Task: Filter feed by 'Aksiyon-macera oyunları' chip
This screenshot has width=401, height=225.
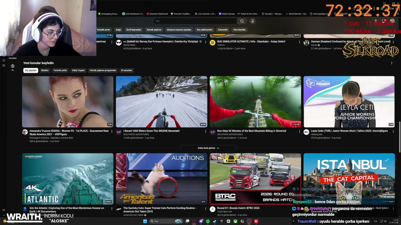Action: coord(178,30)
